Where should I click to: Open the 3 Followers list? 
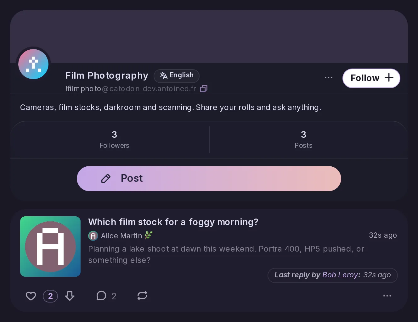(114, 140)
